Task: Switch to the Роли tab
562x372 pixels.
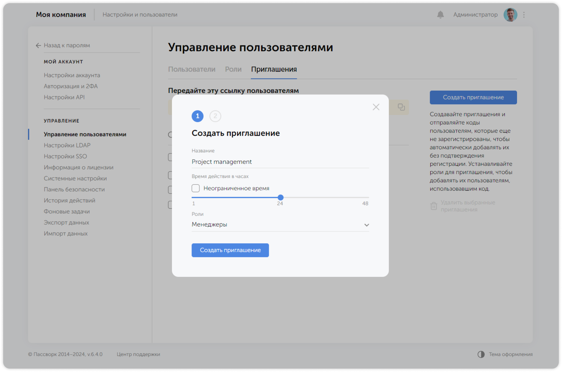Action: point(233,69)
